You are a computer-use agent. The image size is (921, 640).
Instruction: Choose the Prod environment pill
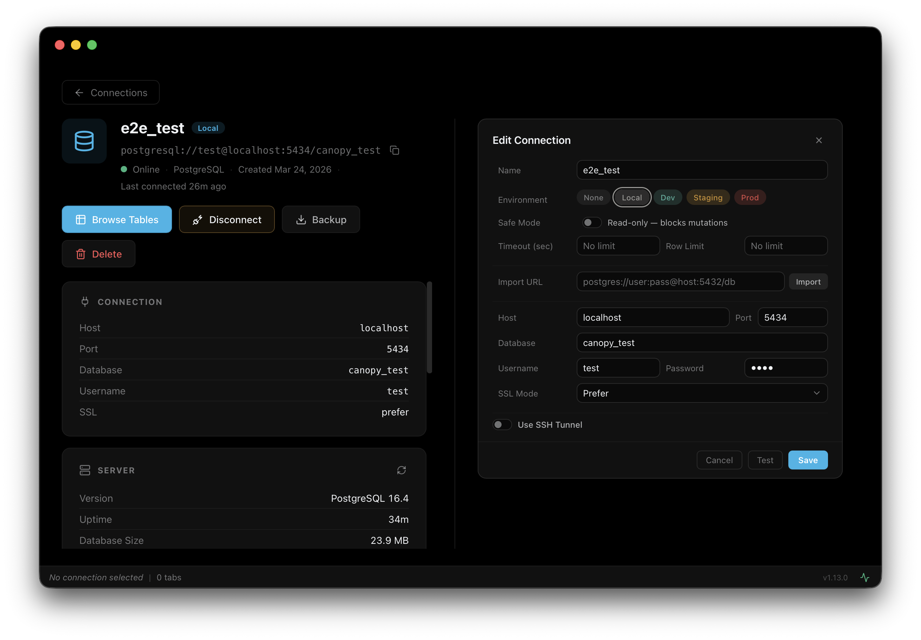[x=749, y=198]
